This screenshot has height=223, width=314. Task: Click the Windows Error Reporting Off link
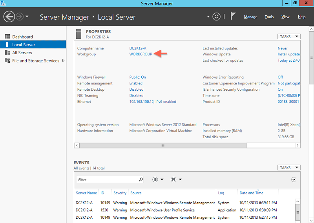tap(280, 77)
